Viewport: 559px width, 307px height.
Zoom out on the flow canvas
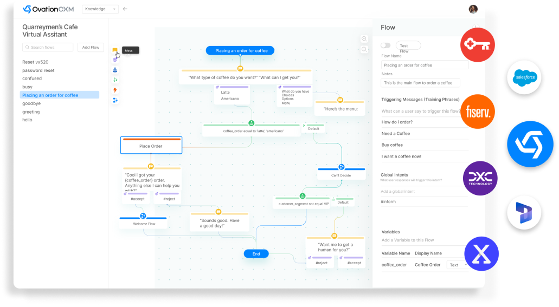click(364, 49)
